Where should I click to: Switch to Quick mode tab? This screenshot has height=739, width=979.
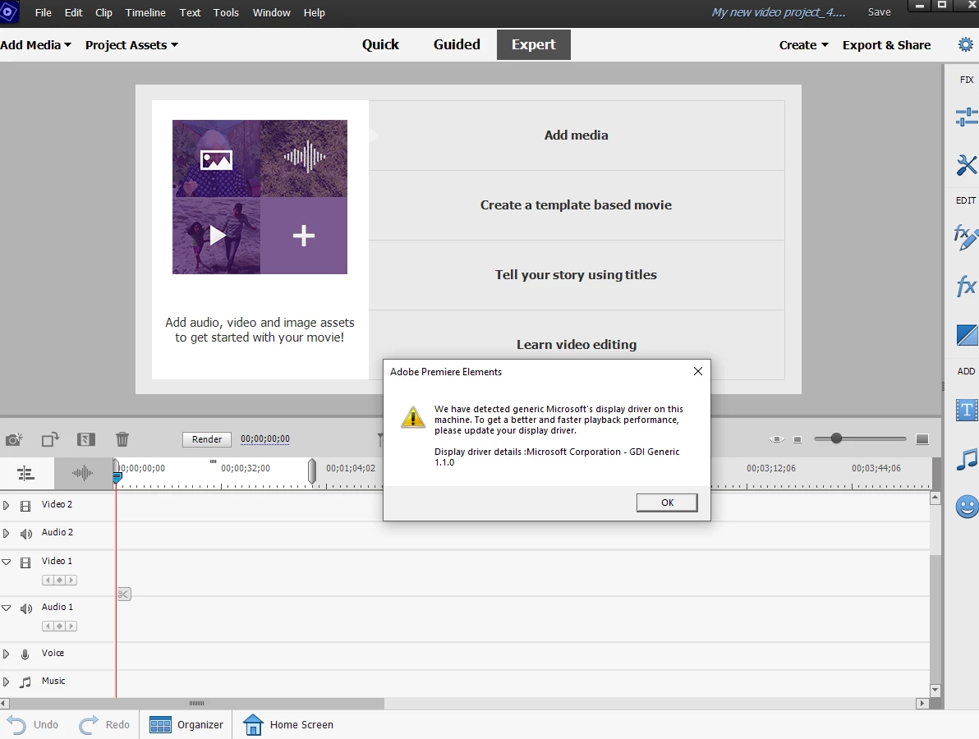click(380, 44)
